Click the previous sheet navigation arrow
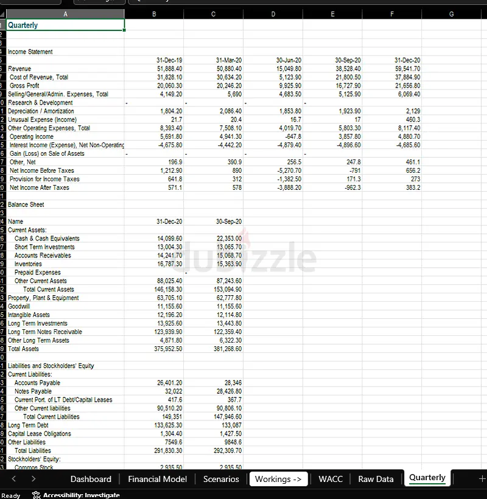 click(x=14, y=479)
